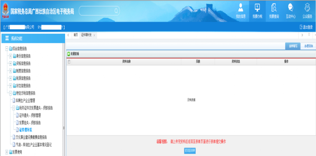
Task: Click the 操作 column header
Action: [286, 62]
